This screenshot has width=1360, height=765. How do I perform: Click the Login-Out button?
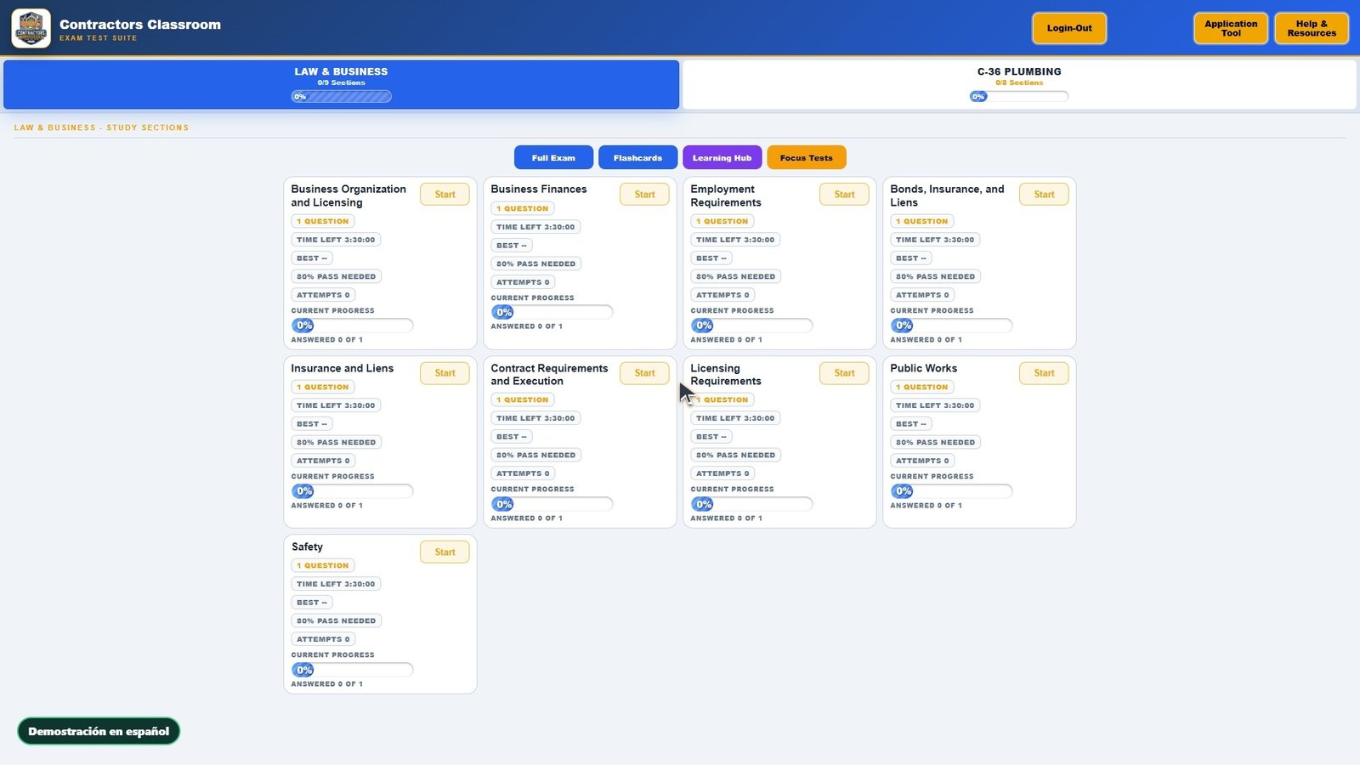click(1069, 28)
